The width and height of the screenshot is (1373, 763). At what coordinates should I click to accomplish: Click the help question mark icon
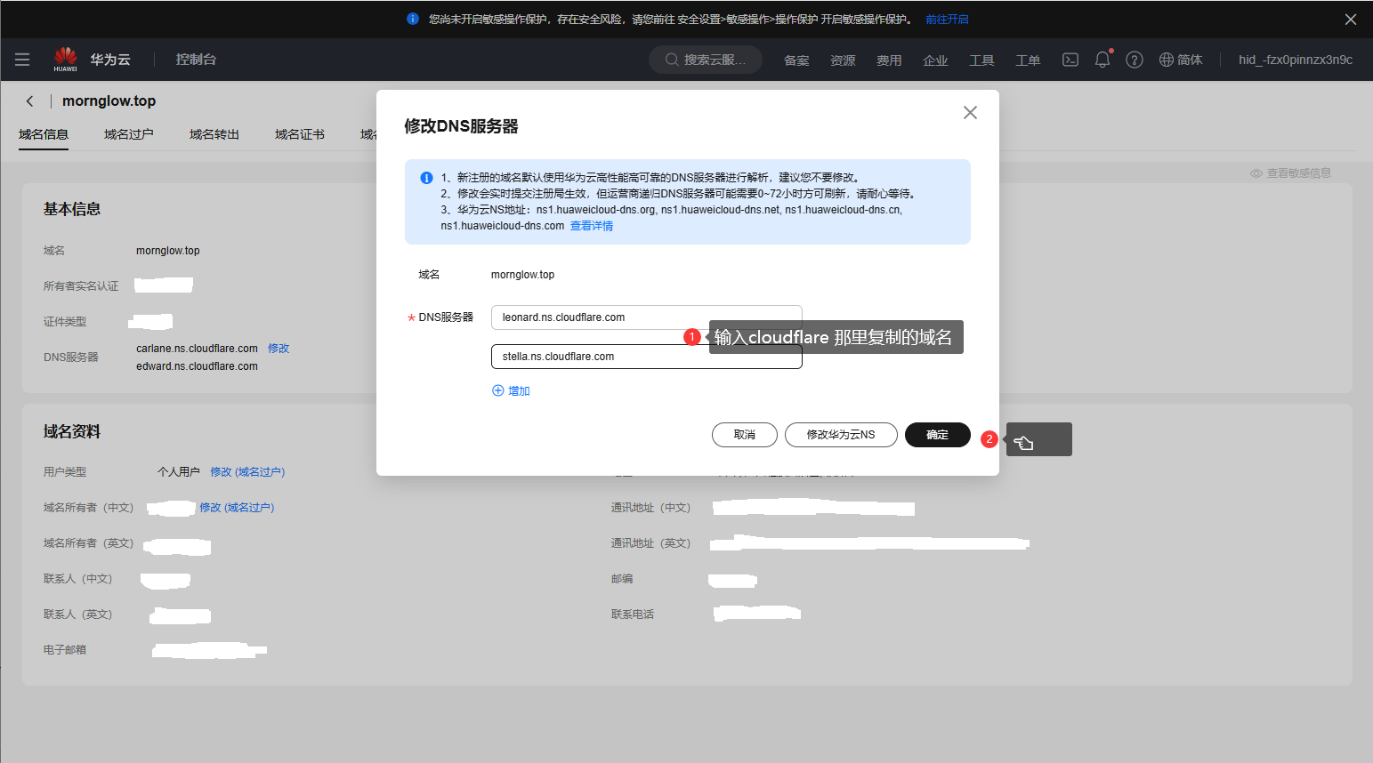click(x=1135, y=60)
